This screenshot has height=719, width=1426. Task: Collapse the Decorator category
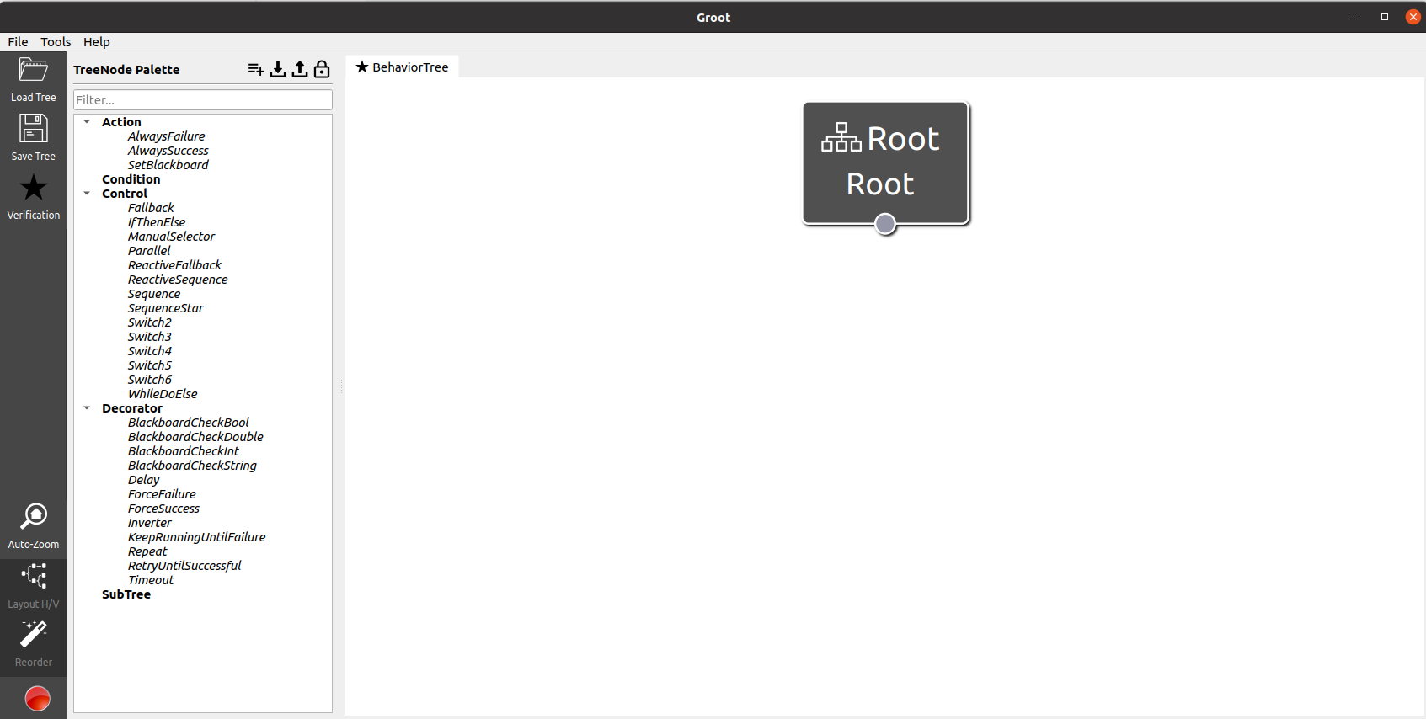click(87, 408)
